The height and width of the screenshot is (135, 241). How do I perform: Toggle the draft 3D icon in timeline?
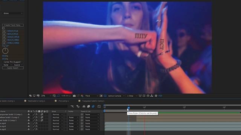78,106
